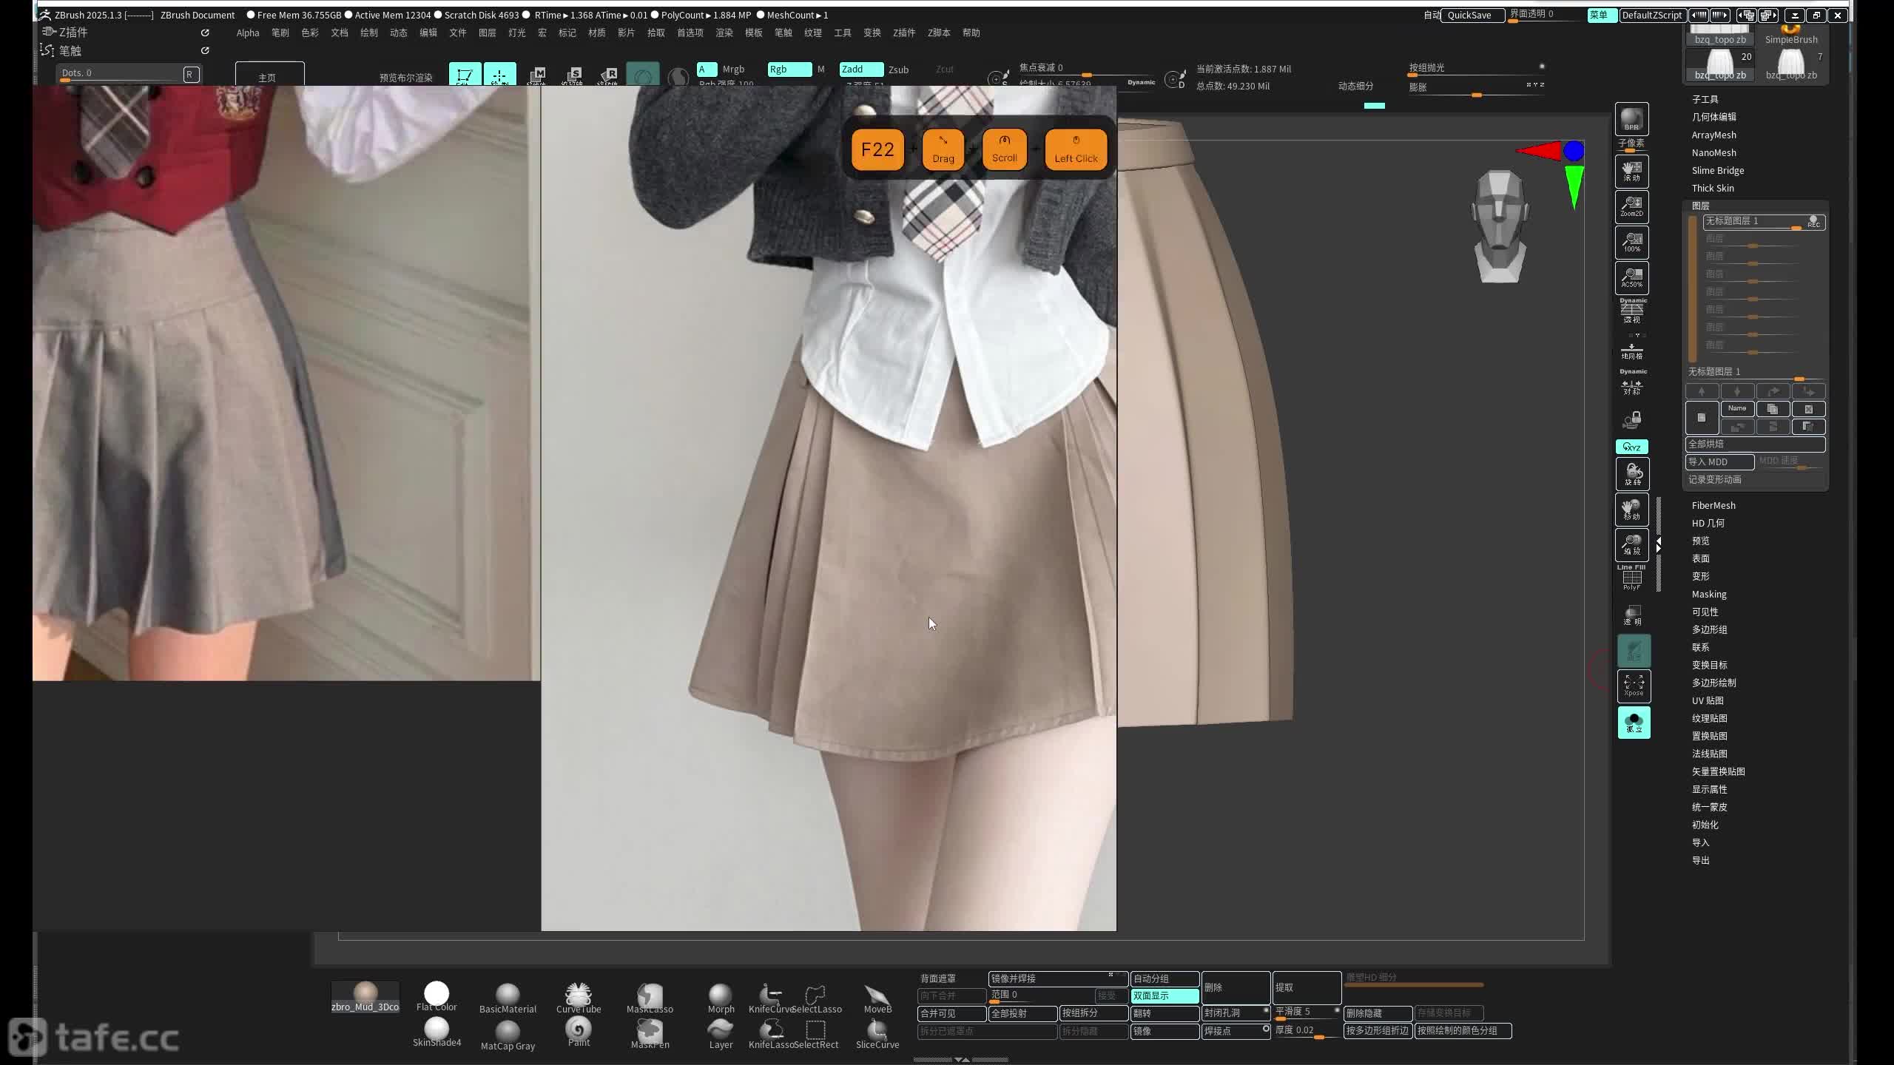Select the Scale S gizmo icon
Screen dimensions: 1894x1065
click(572, 75)
